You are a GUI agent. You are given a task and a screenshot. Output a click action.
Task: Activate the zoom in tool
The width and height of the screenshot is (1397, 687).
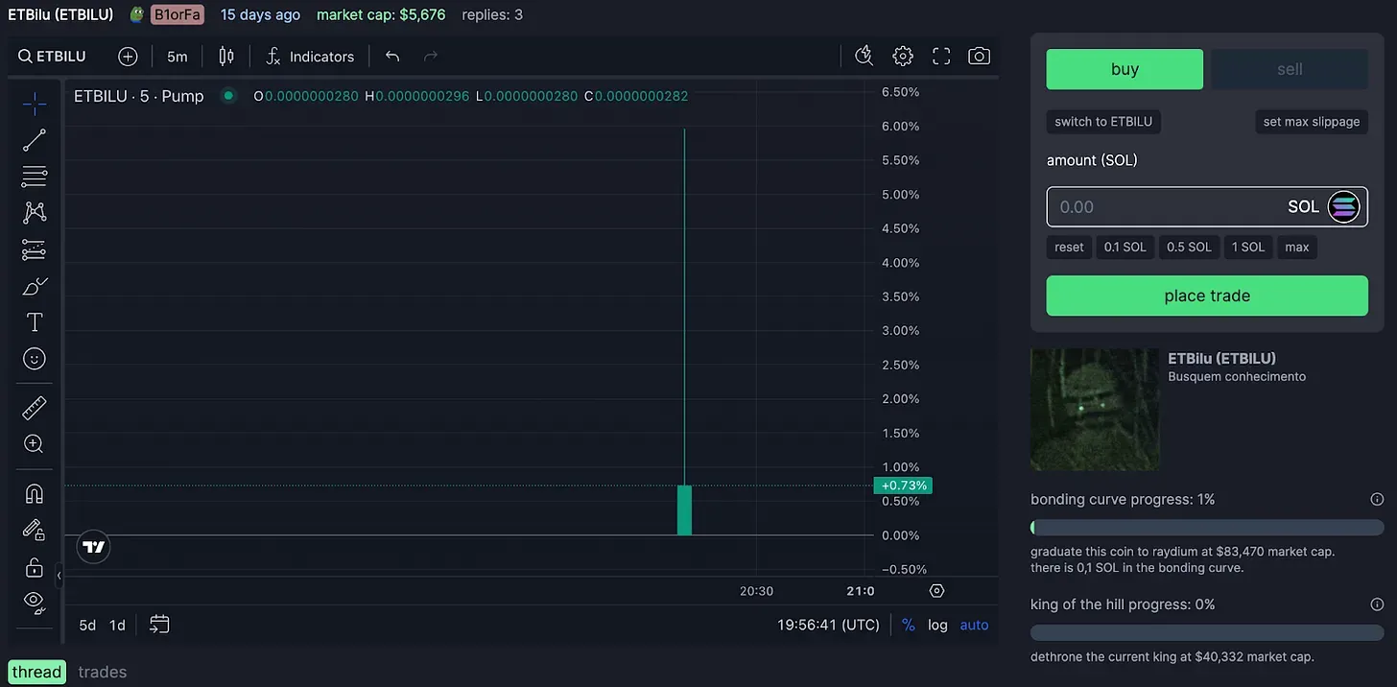[35, 443]
